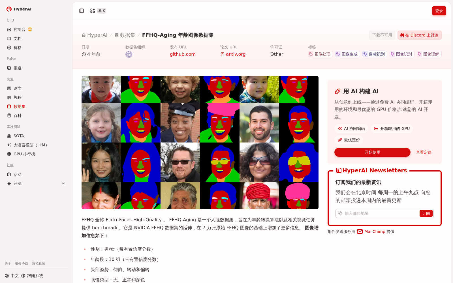Viewport: 453px width, 283px height.
Task: Click the FFHQ-Aging faces preview image
Action: [200, 142]
